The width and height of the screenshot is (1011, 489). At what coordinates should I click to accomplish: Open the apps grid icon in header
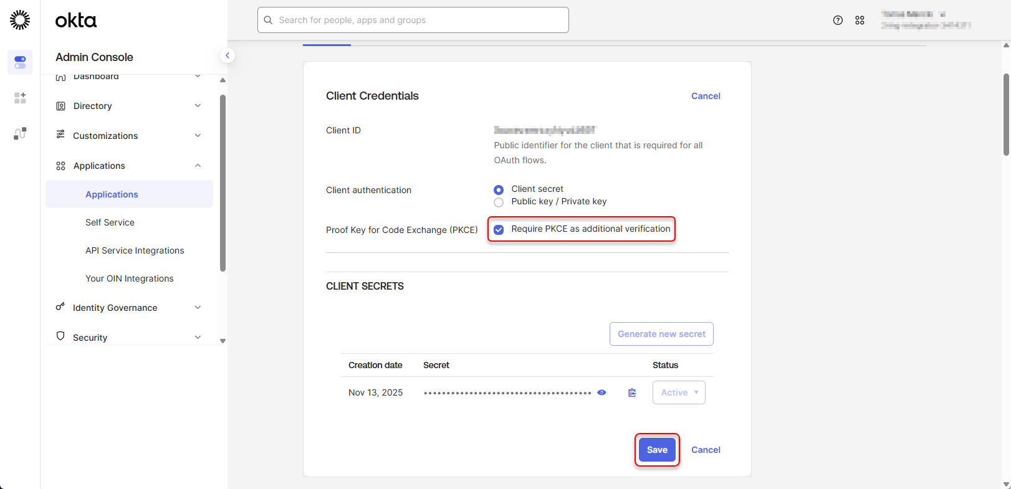(860, 21)
